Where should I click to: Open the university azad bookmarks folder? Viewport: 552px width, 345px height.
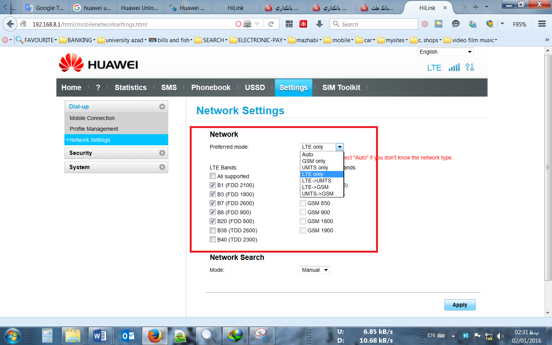tap(122, 40)
